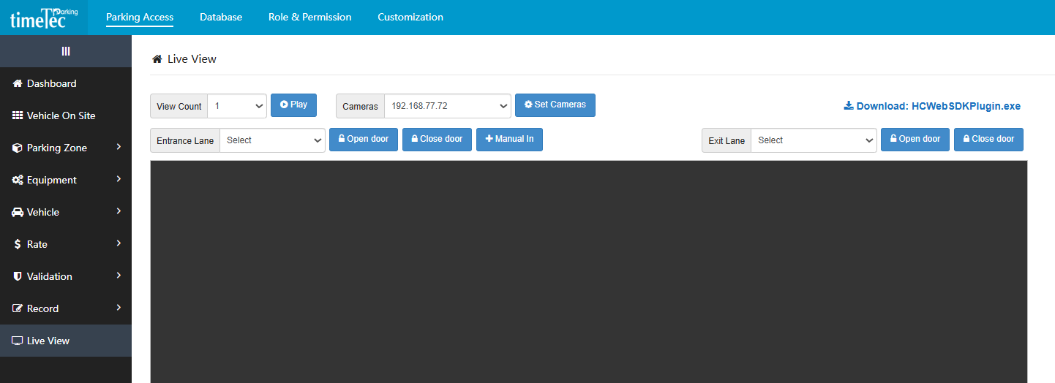Click the Vehicle On Site grid icon
The image size is (1055, 383).
tap(18, 115)
